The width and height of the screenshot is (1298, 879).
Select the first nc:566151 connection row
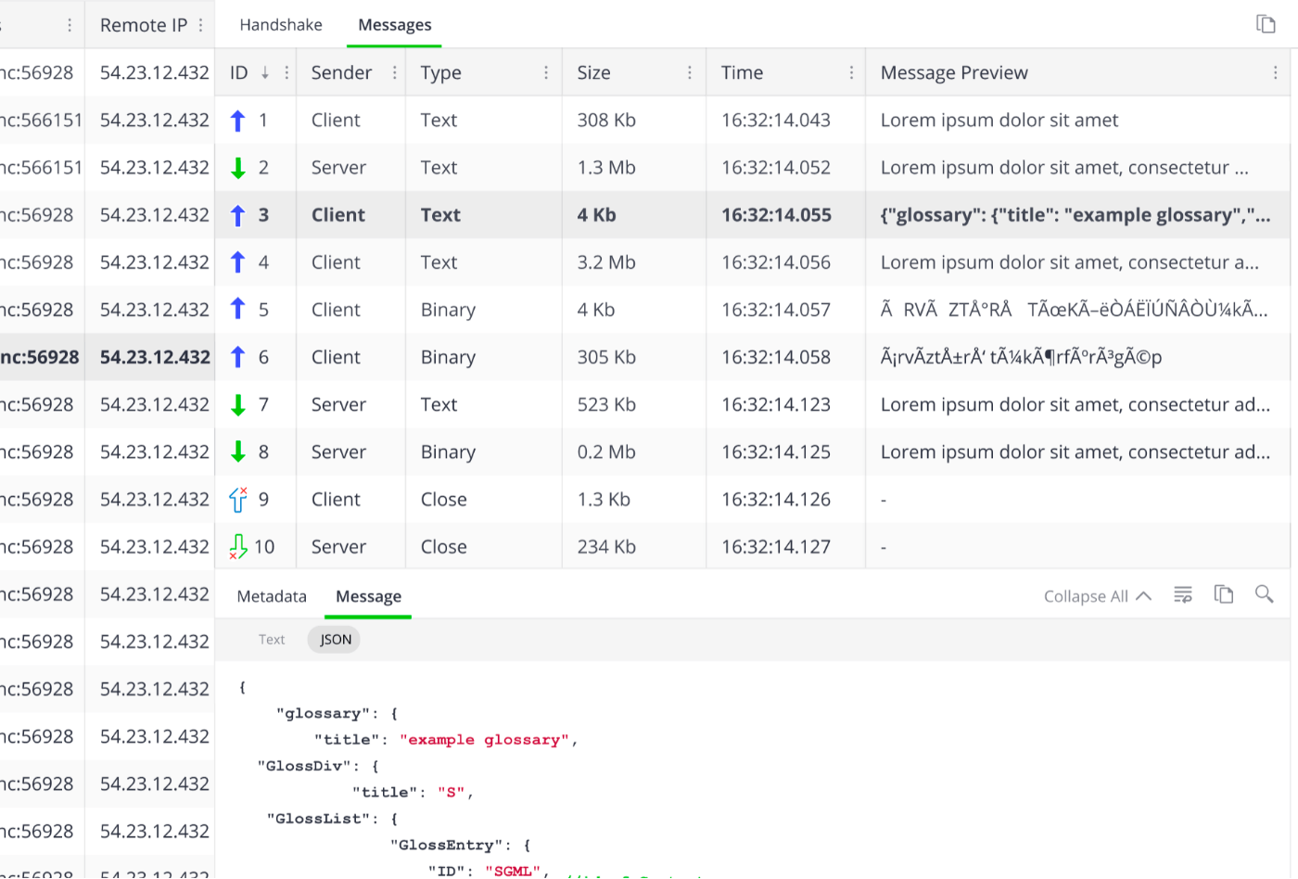tap(107, 121)
